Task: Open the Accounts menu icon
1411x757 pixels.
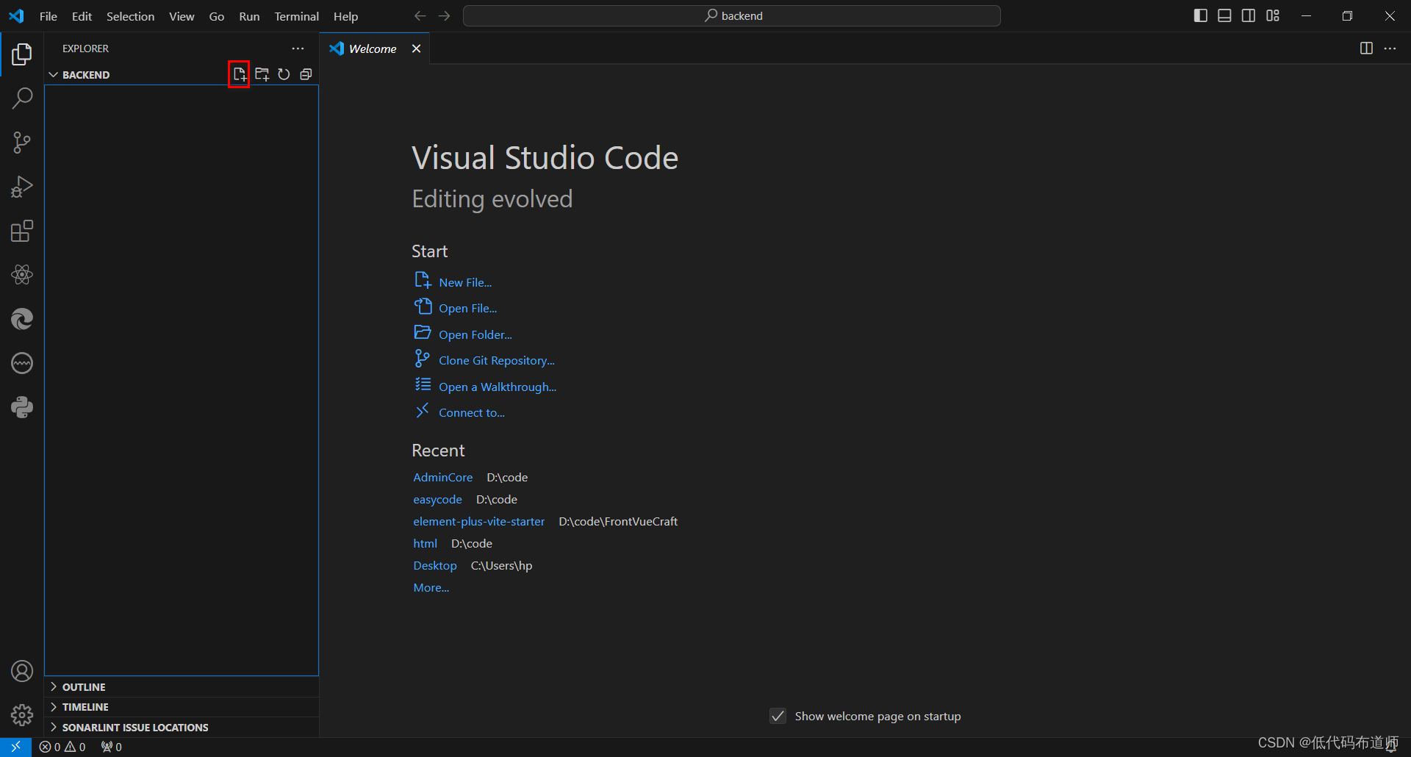Action: (x=22, y=671)
